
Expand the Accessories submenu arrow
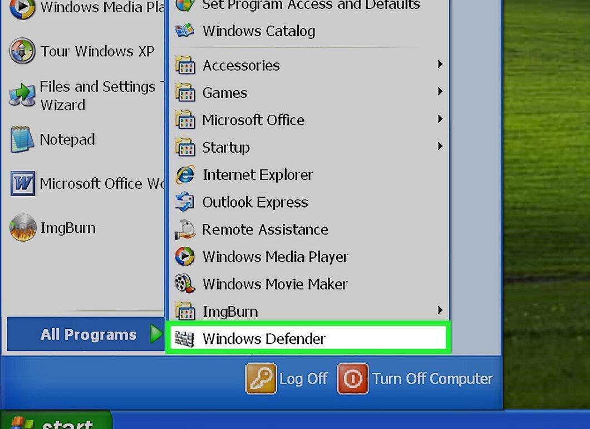[440, 64]
